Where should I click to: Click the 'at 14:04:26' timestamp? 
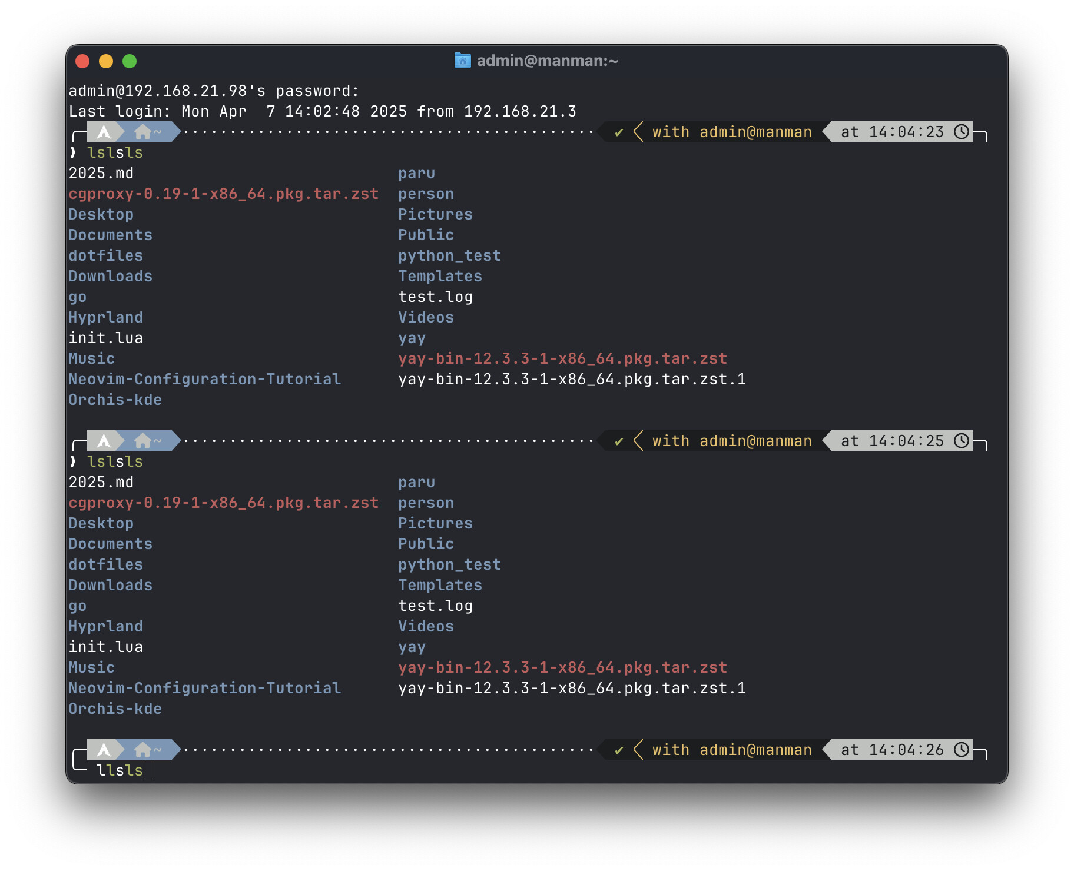892,750
